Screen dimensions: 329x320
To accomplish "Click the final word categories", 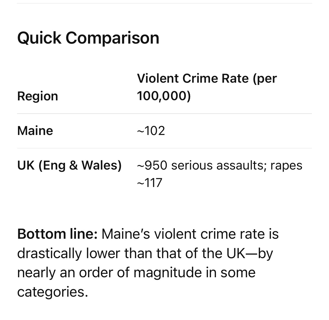I will coord(53,292).
